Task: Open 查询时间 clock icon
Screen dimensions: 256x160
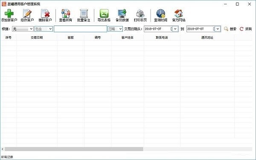Action: pos(161,14)
